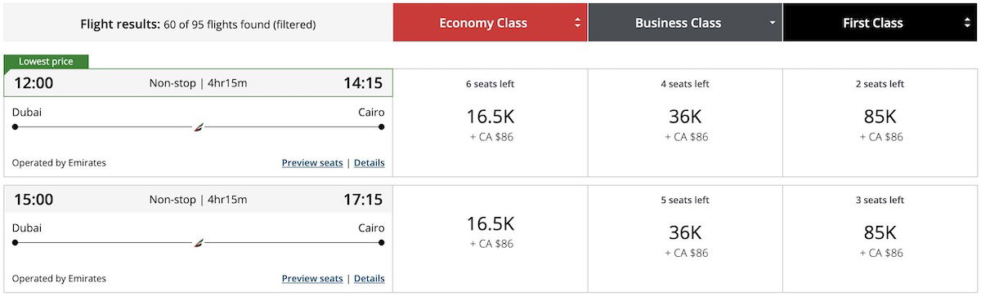Image resolution: width=981 pixels, height=296 pixels.
Task: Select the Business Class column header
Action: point(685,23)
